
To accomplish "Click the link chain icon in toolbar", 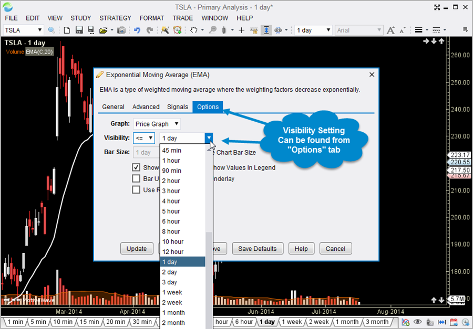I will pyautogui.click(x=278, y=30).
